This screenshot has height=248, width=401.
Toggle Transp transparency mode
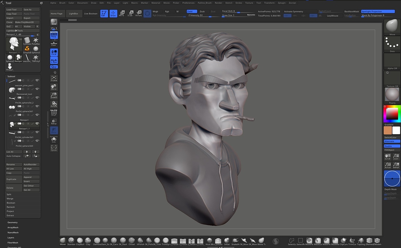point(54,121)
